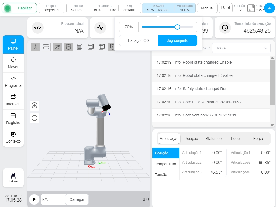Click the CRC cb52 indicator
Image resolution: width=276 pixels, height=207 pixels.
260,8
